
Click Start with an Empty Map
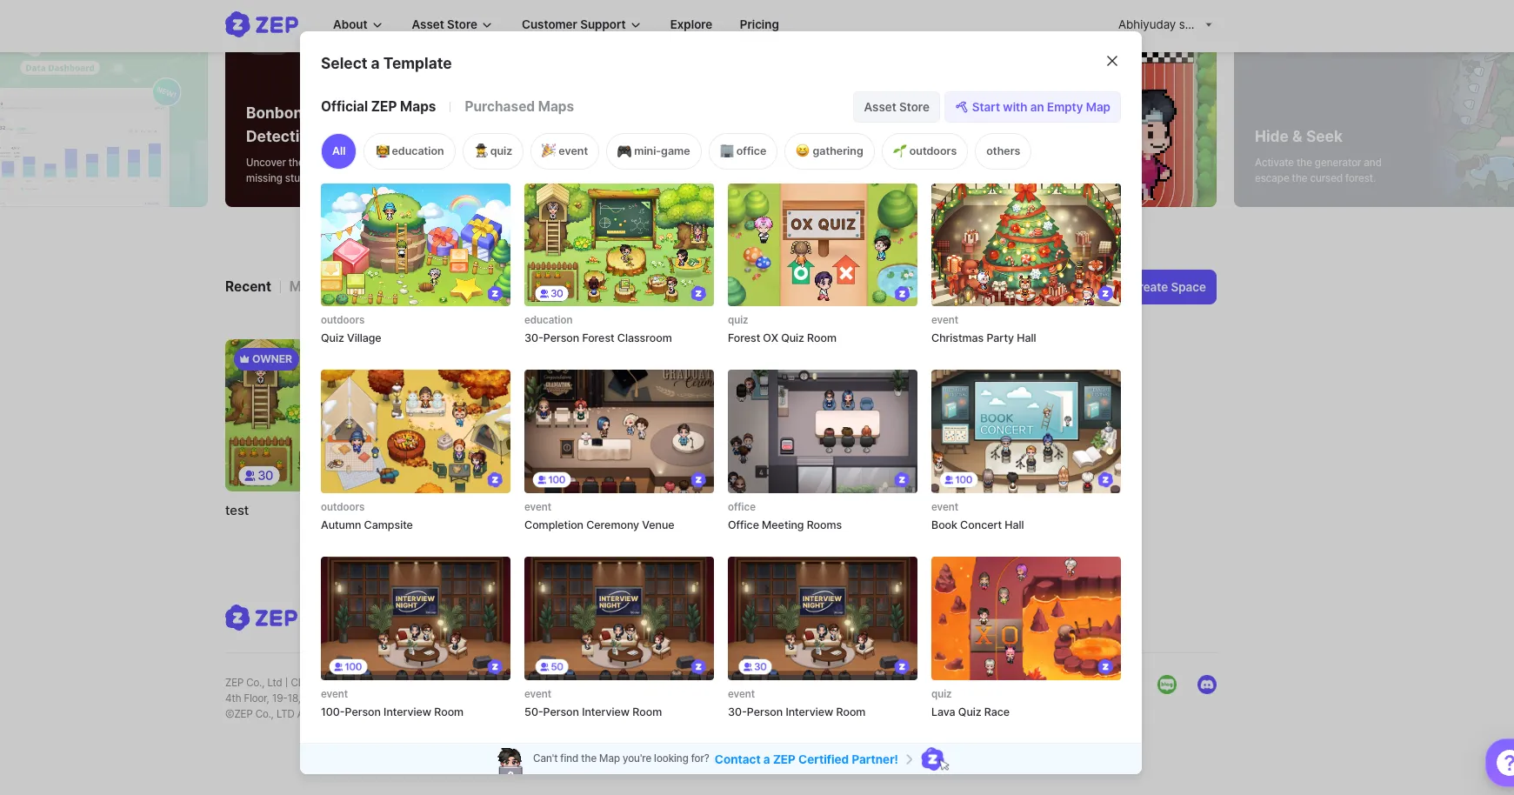coord(1032,107)
